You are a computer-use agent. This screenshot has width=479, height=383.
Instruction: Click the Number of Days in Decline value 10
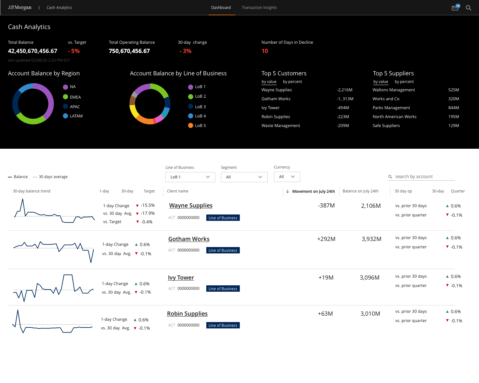click(265, 51)
